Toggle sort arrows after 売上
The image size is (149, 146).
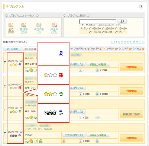(x=143, y=49)
